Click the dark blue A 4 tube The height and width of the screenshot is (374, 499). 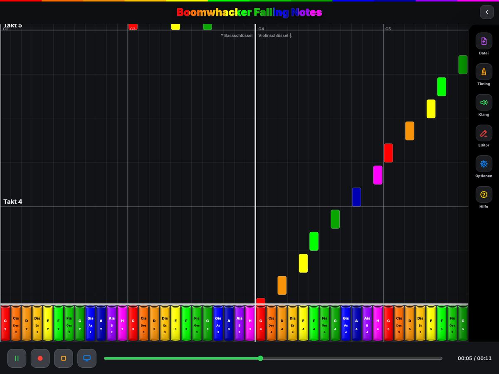pyautogui.click(x=356, y=323)
